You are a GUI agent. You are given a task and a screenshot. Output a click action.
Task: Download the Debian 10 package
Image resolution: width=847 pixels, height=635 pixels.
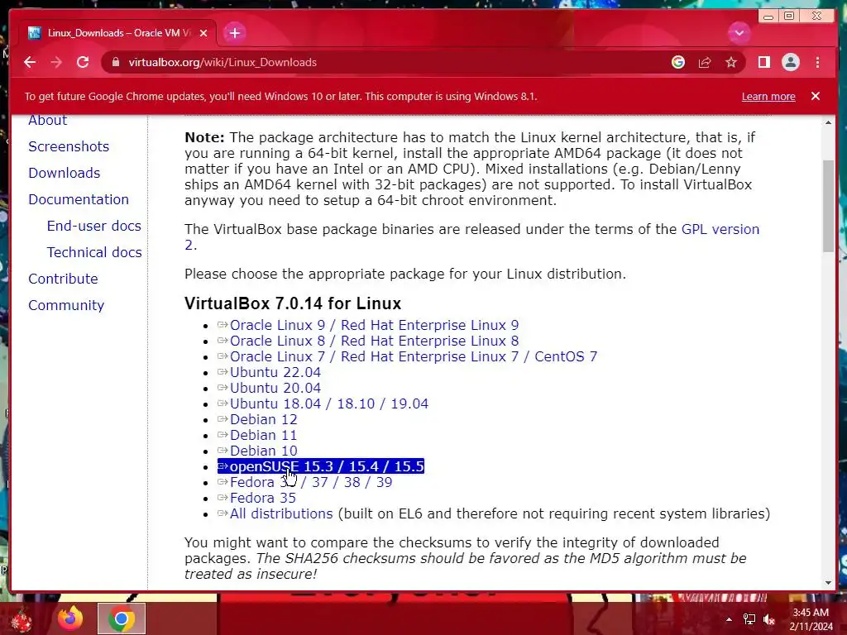click(264, 451)
